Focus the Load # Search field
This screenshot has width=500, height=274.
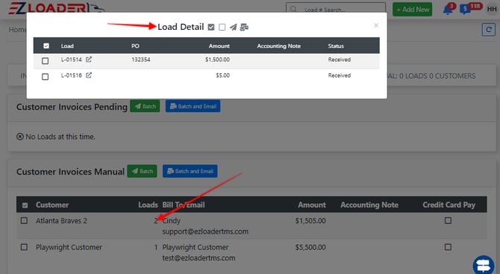point(336,10)
